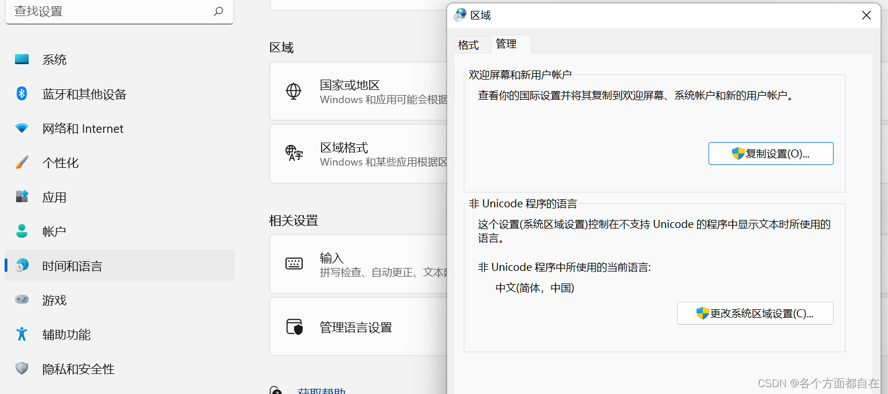This screenshot has height=394, width=888.
Task: Open 隐私和安全性 settings category
Action: click(x=119, y=368)
